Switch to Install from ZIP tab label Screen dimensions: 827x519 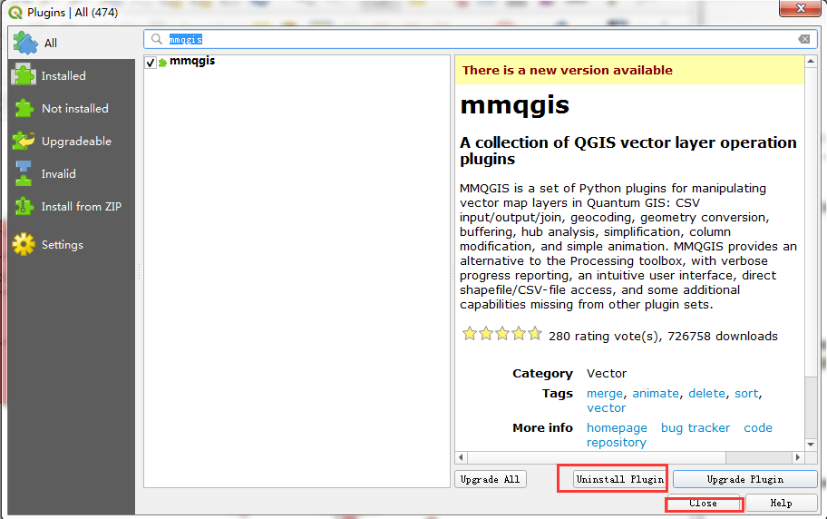click(x=82, y=207)
